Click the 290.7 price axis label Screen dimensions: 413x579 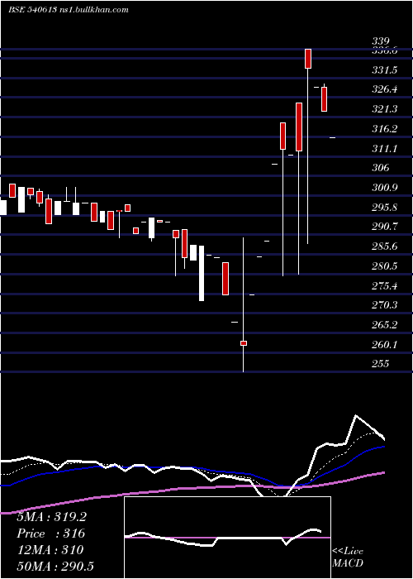point(385,227)
